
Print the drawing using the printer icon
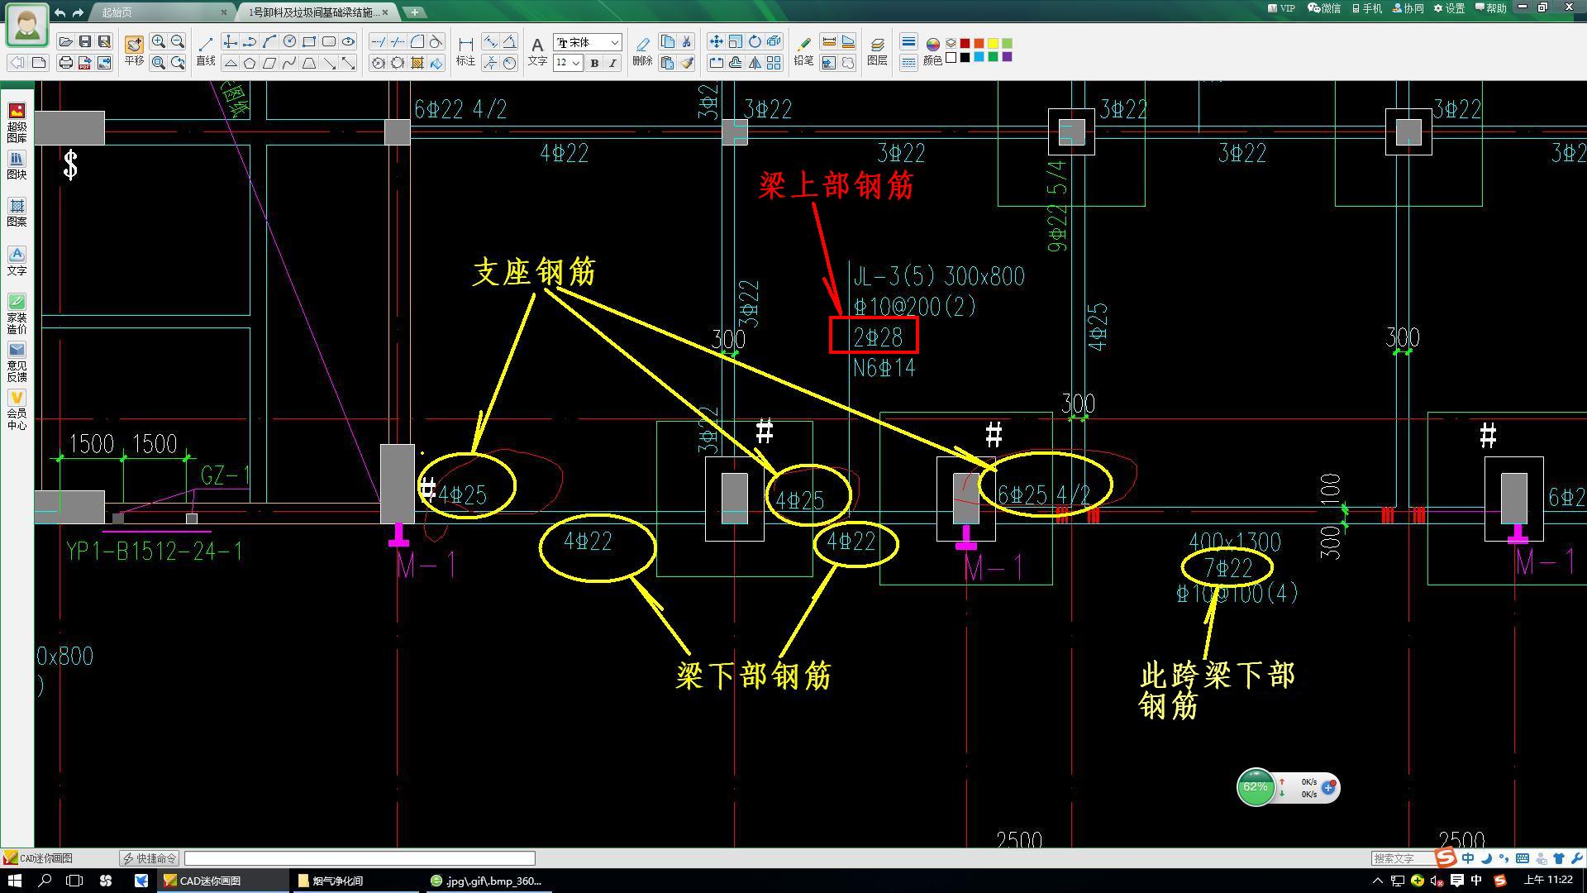pos(65,63)
